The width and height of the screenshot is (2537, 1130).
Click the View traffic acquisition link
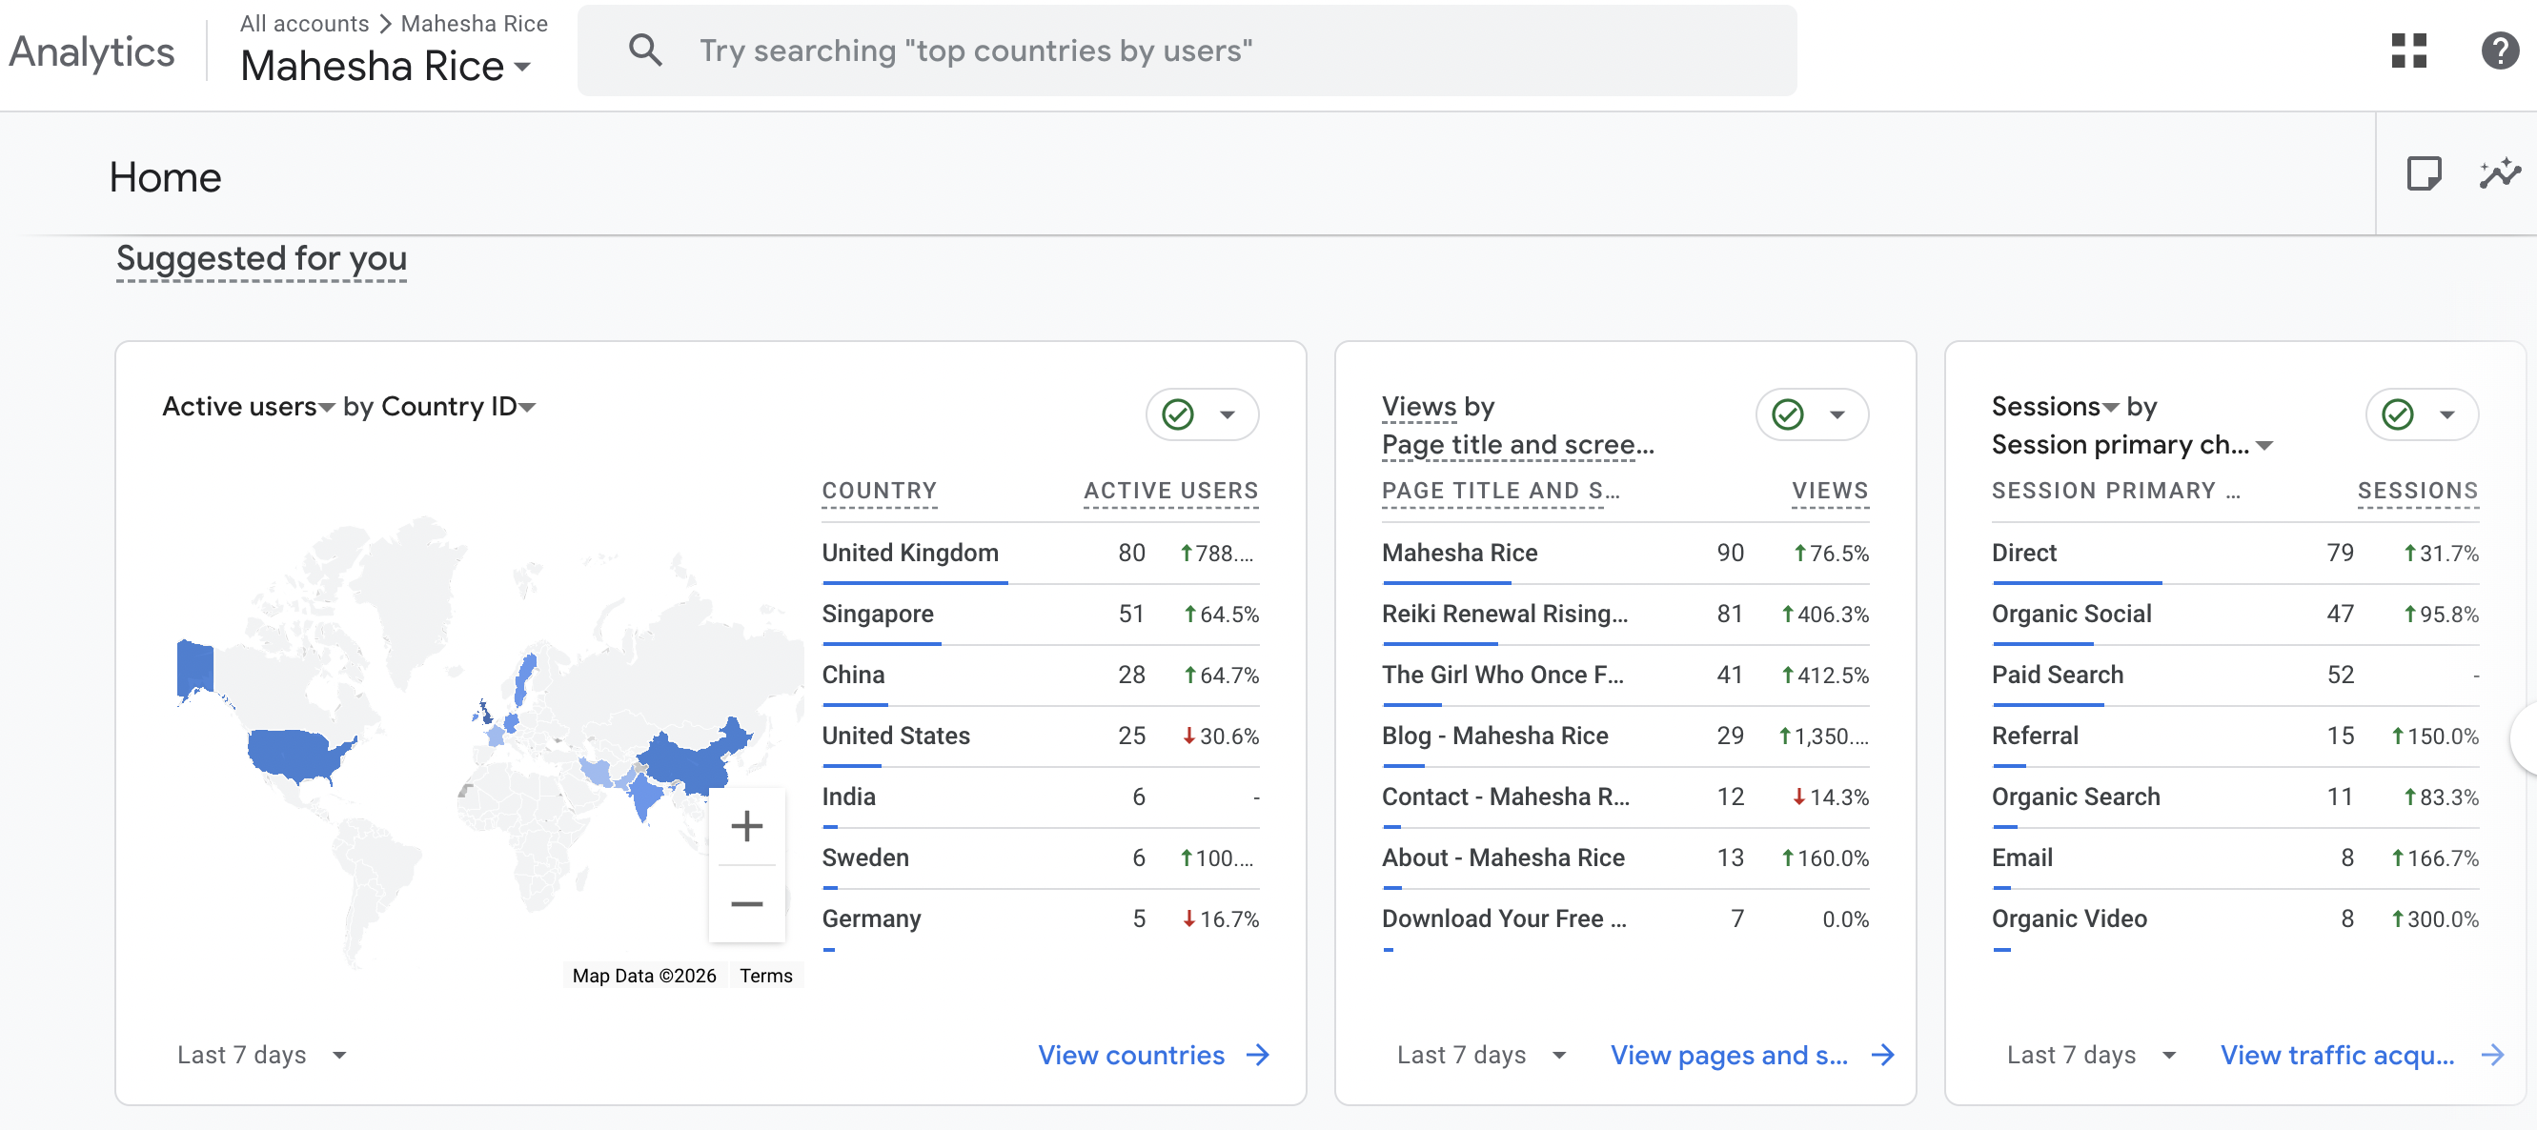tap(2338, 1054)
